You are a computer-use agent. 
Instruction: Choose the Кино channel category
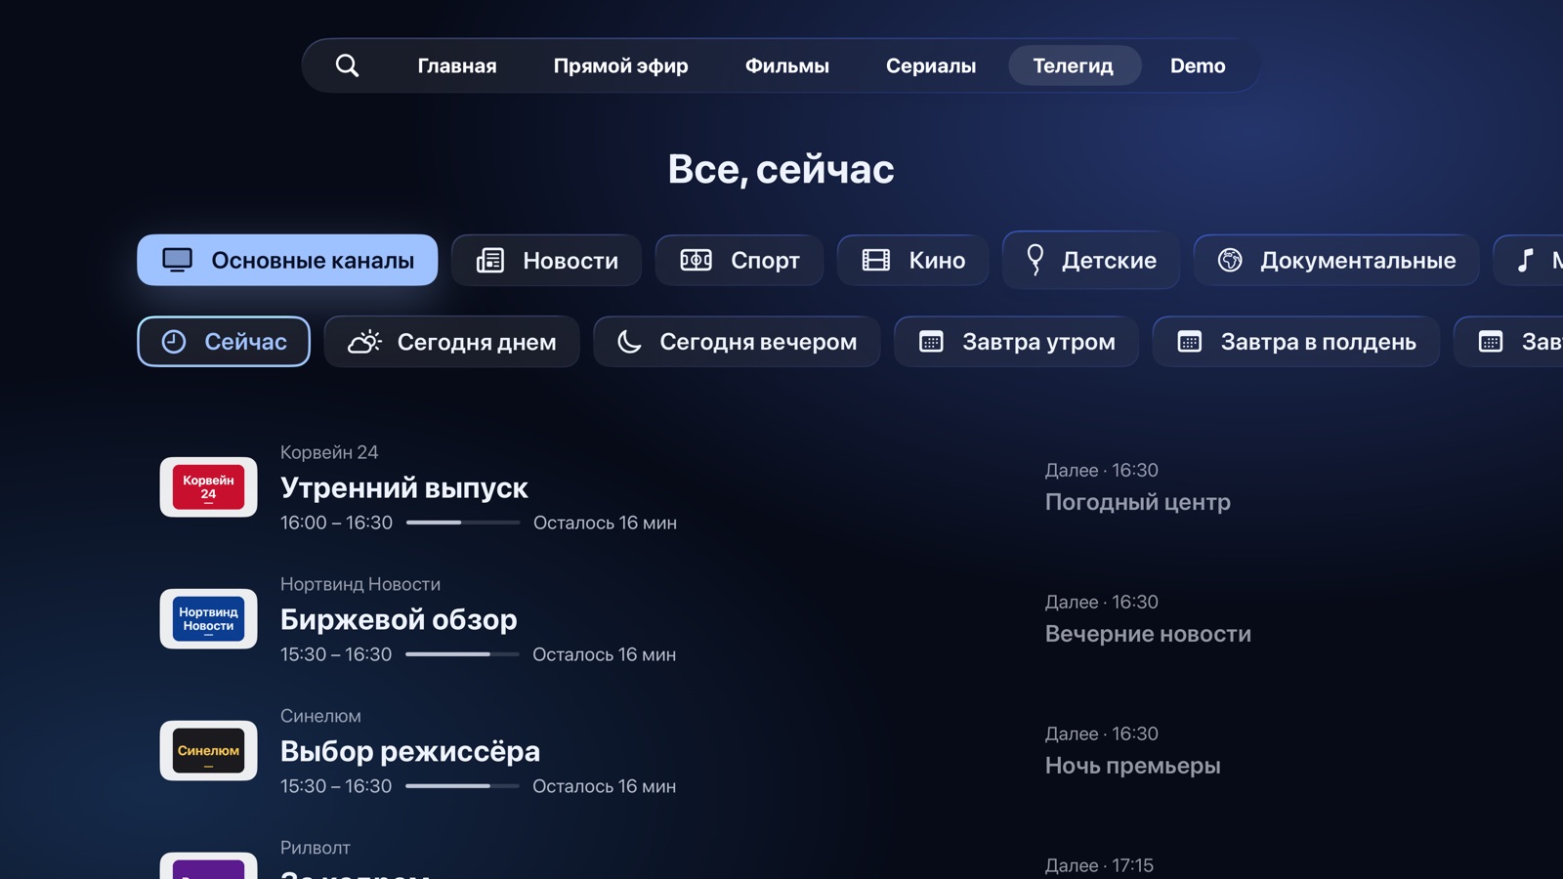coord(913,260)
